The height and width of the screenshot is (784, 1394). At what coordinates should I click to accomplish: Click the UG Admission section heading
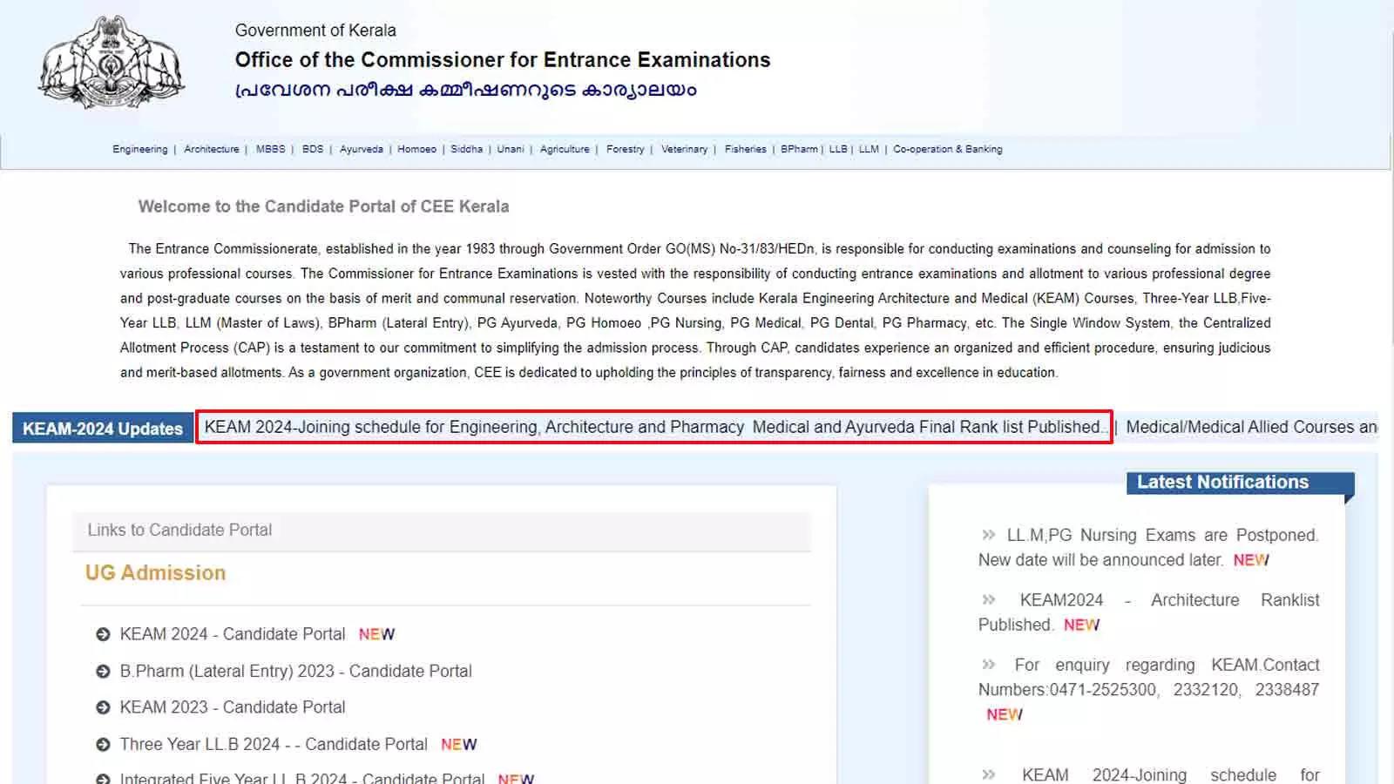155,573
